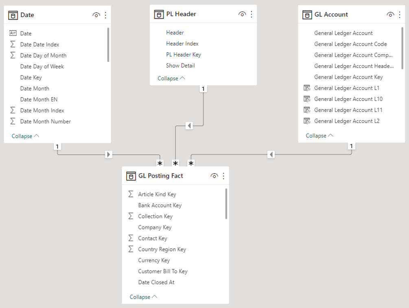The height and width of the screenshot is (308, 409).
Task: Collapse the GL Posting Fact table
Action: (x=143, y=297)
